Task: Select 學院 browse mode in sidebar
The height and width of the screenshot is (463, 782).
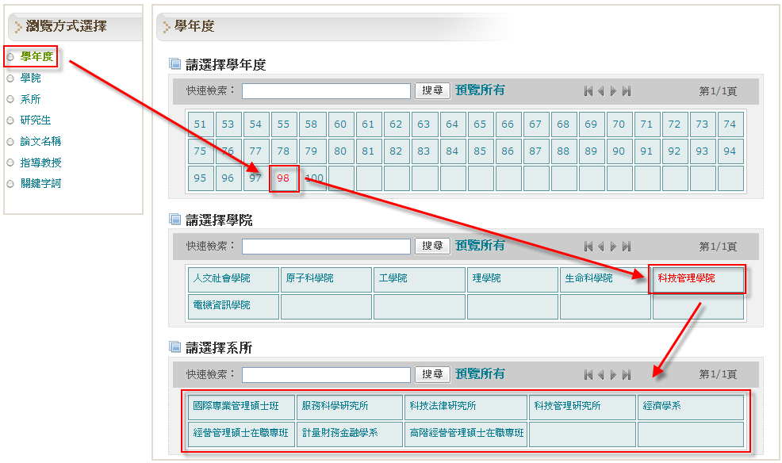Action: pos(31,78)
